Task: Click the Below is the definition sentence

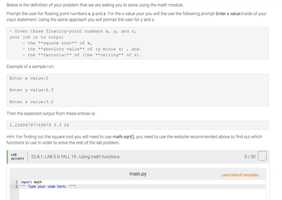Action: click(95, 5)
